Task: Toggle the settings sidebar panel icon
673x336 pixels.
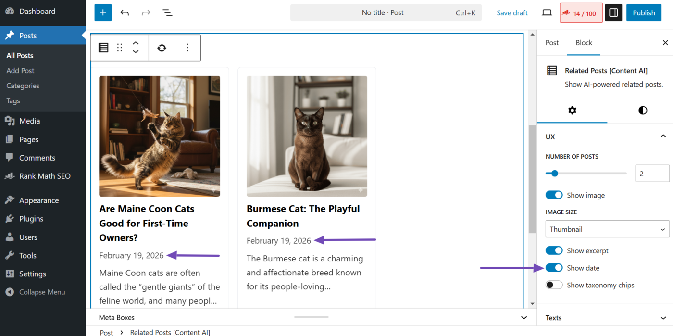Action: (613, 13)
